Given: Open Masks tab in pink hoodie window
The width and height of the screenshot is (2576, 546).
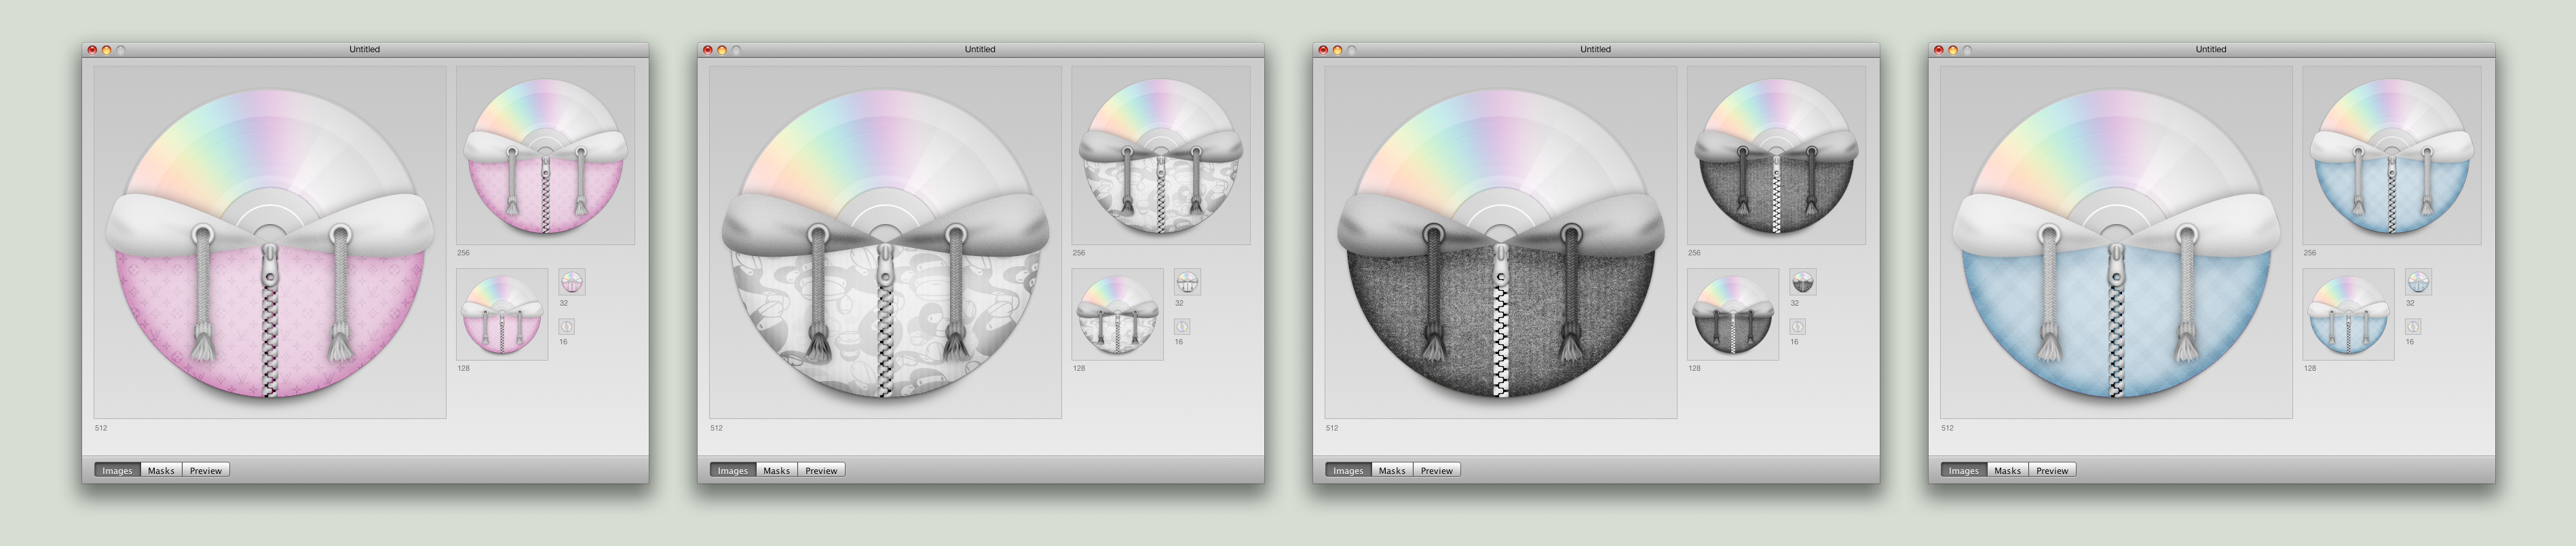Looking at the screenshot, I should point(161,470).
